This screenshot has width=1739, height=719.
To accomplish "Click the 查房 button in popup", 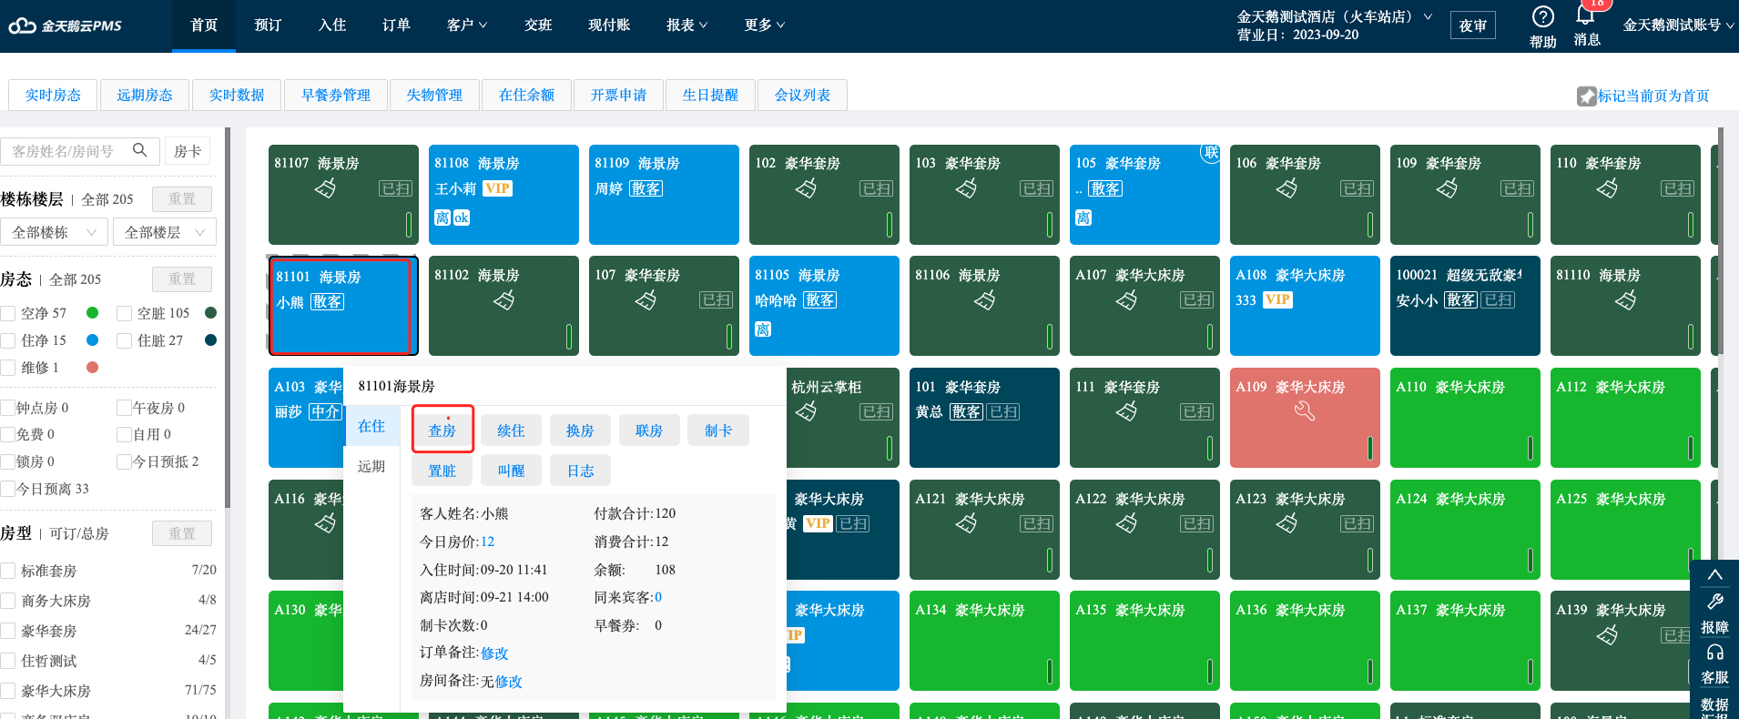I will click(442, 430).
